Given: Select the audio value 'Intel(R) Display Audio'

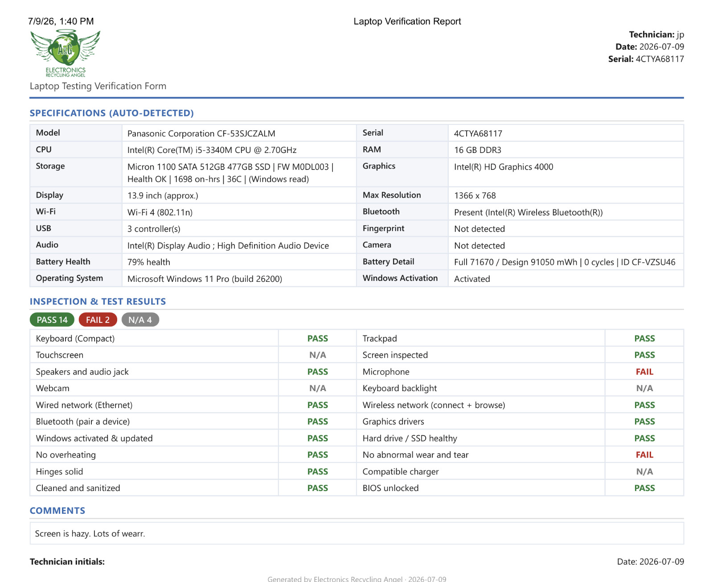Looking at the screenshot, I should point(169,246).
